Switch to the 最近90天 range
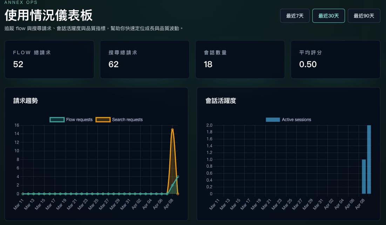Screen dimensions: 386x225 tap(364, 16)
